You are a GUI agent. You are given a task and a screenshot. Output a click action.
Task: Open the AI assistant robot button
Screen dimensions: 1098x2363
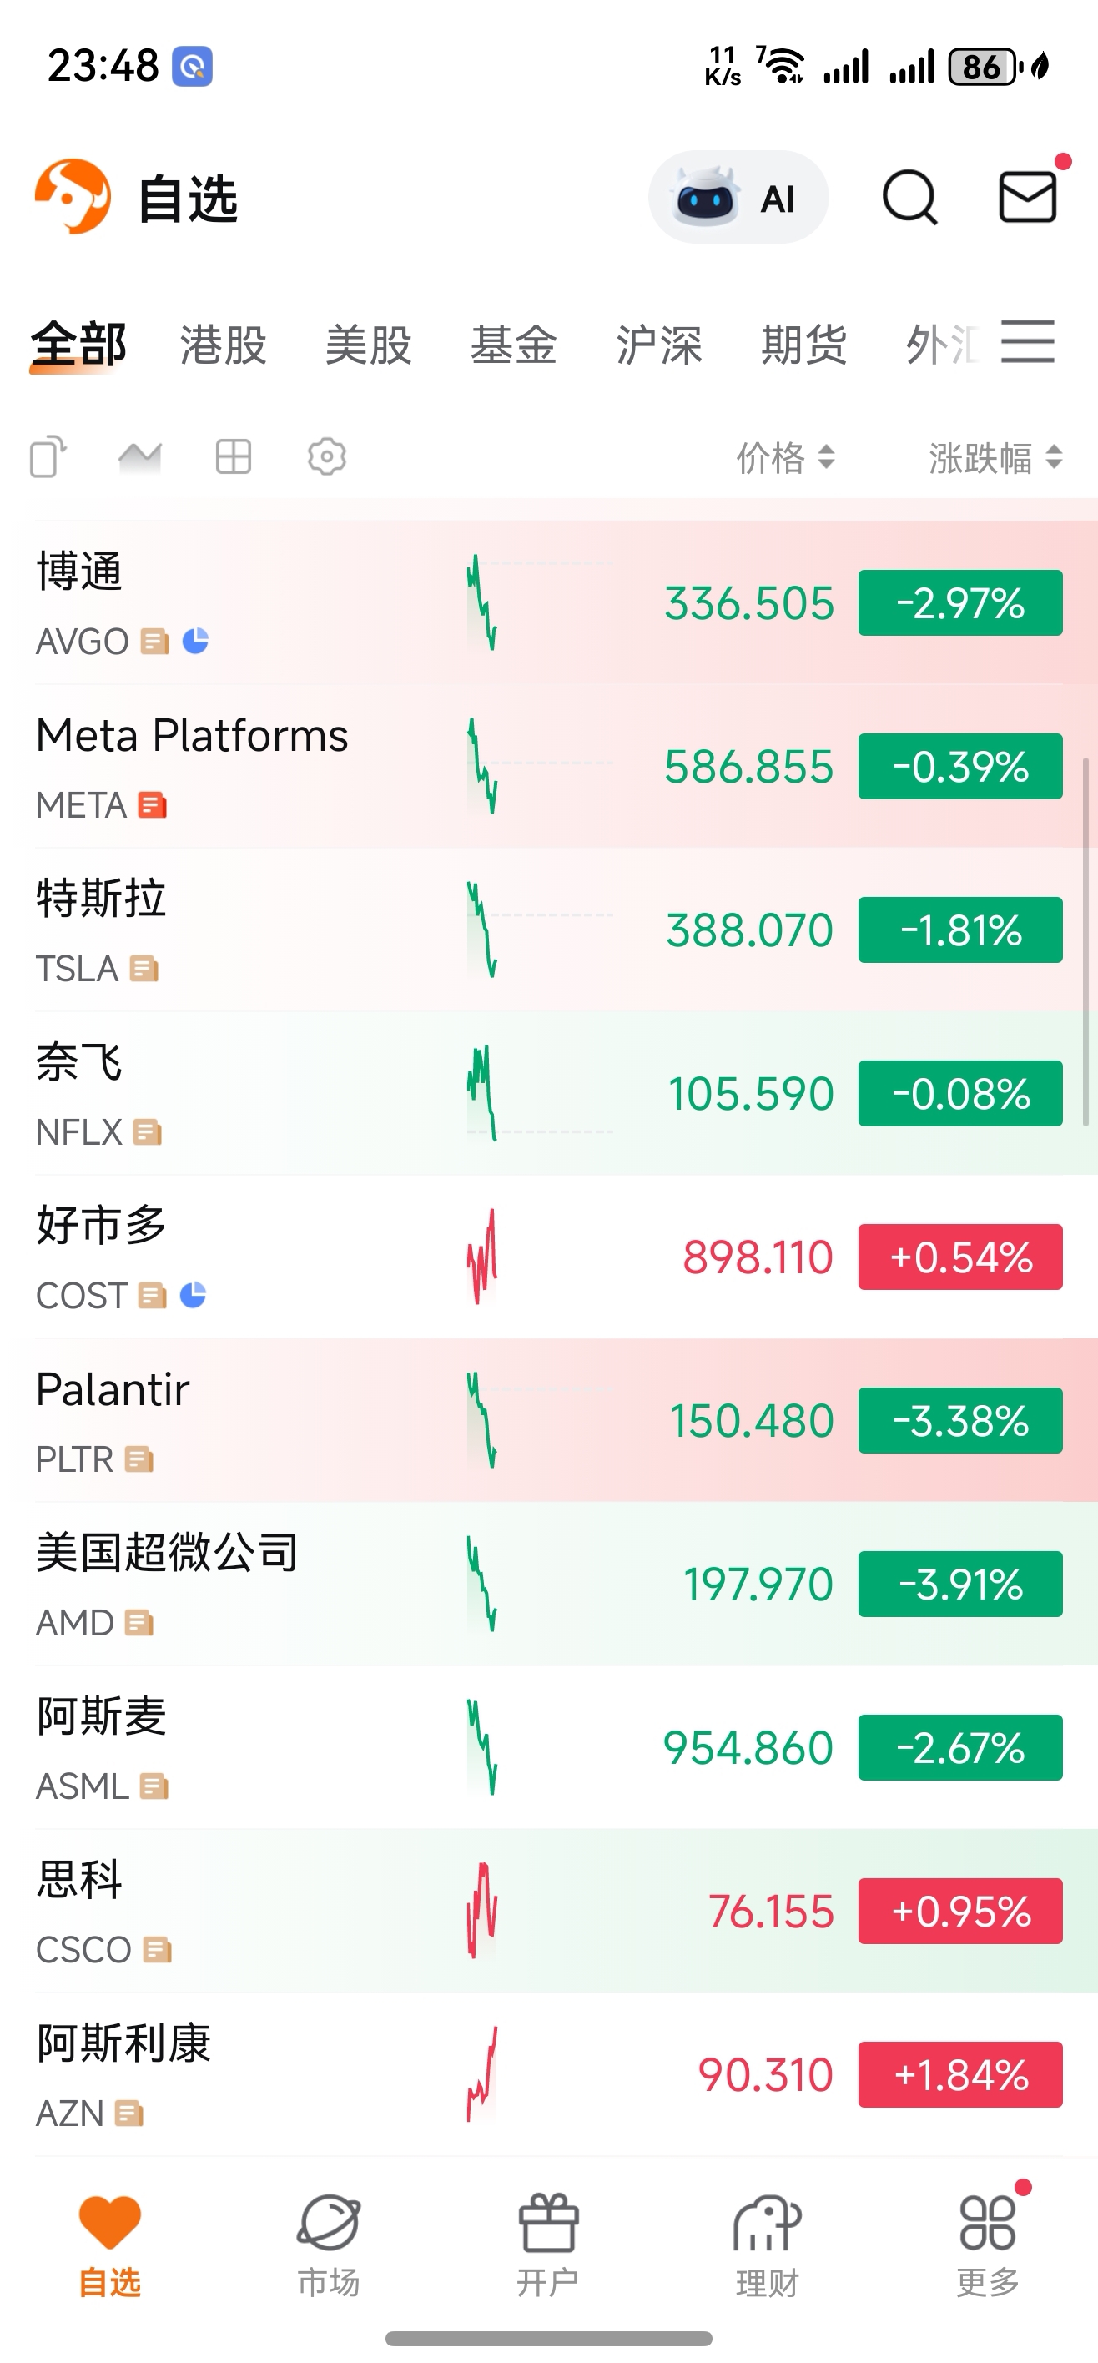[x=738, y=197]
